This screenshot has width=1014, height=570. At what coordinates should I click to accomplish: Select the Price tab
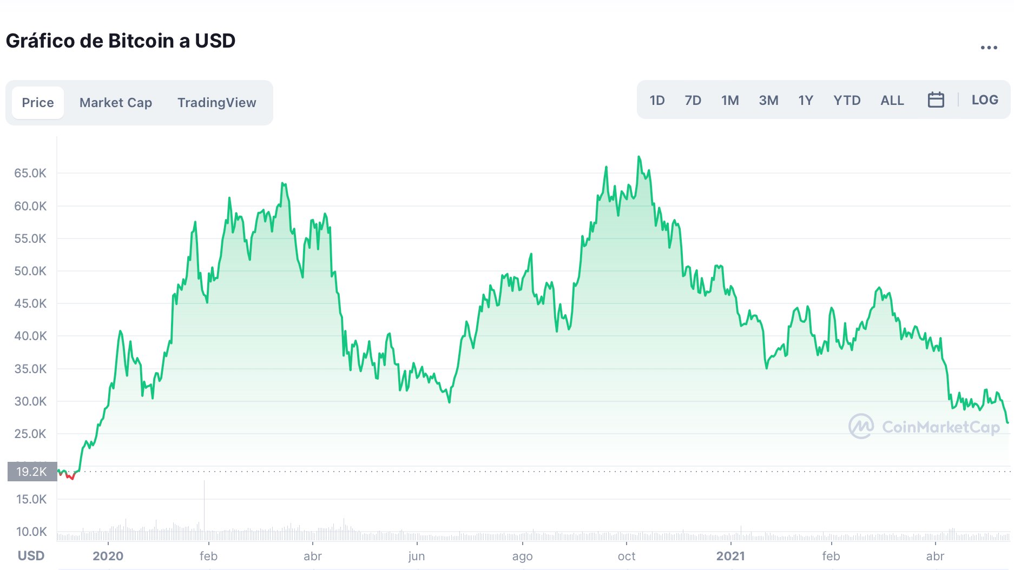click(38, 103)
